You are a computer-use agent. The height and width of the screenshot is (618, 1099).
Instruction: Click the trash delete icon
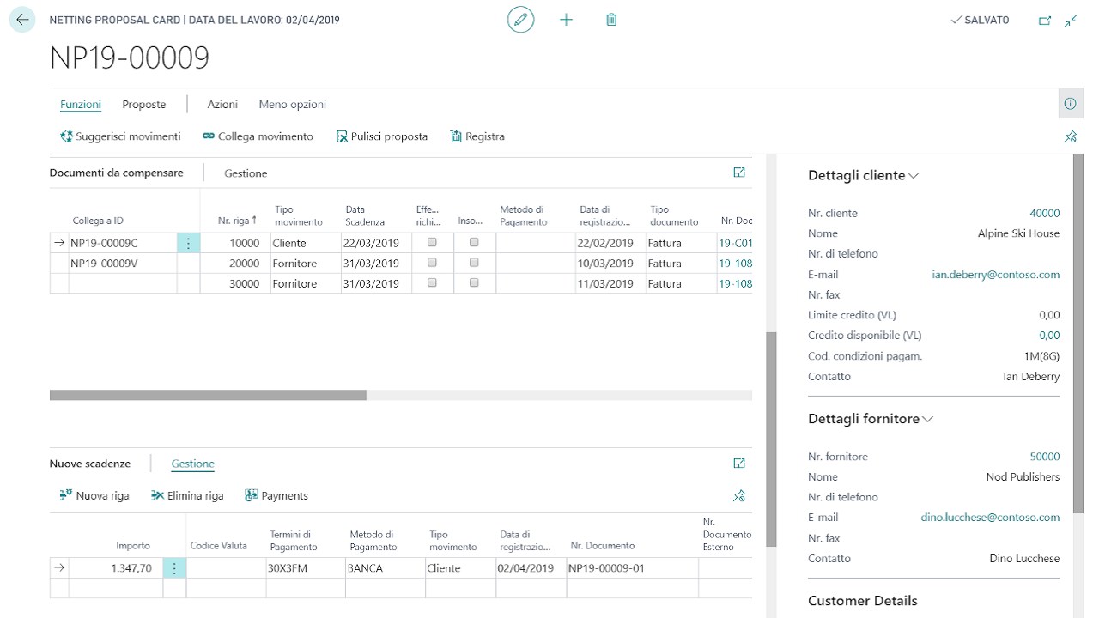click(x=611, y=20)
